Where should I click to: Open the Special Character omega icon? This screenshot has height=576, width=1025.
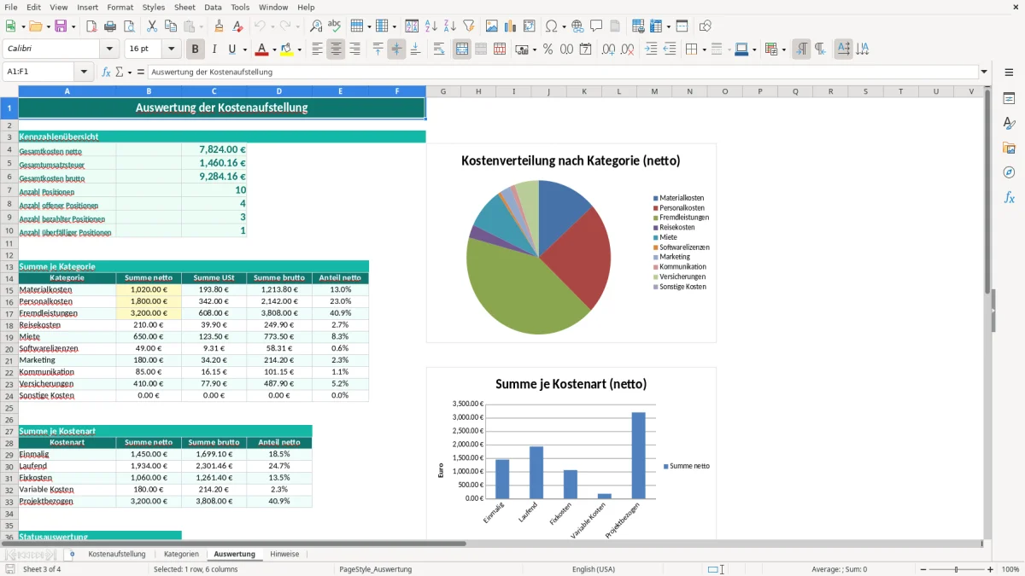[x=551, y=26]
